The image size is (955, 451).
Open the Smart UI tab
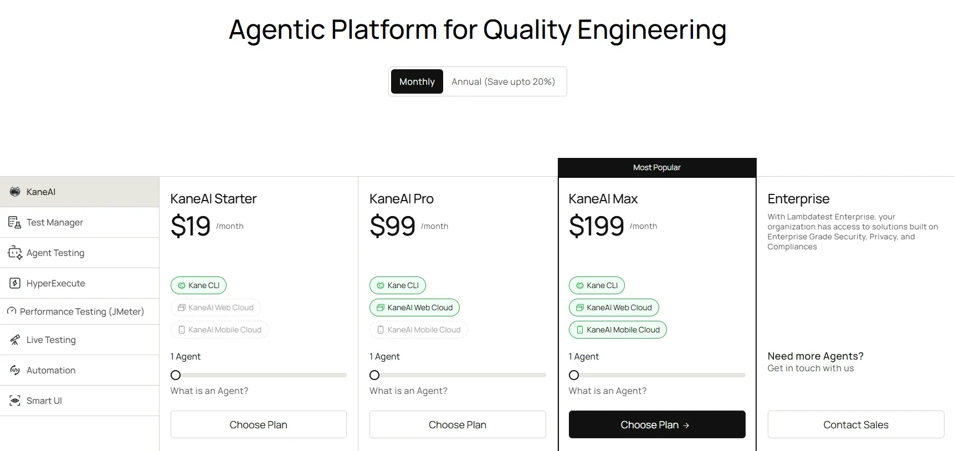80,401
